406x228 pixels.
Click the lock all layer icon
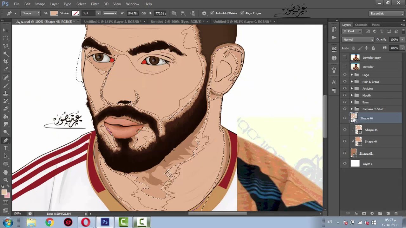pos(373,48)
